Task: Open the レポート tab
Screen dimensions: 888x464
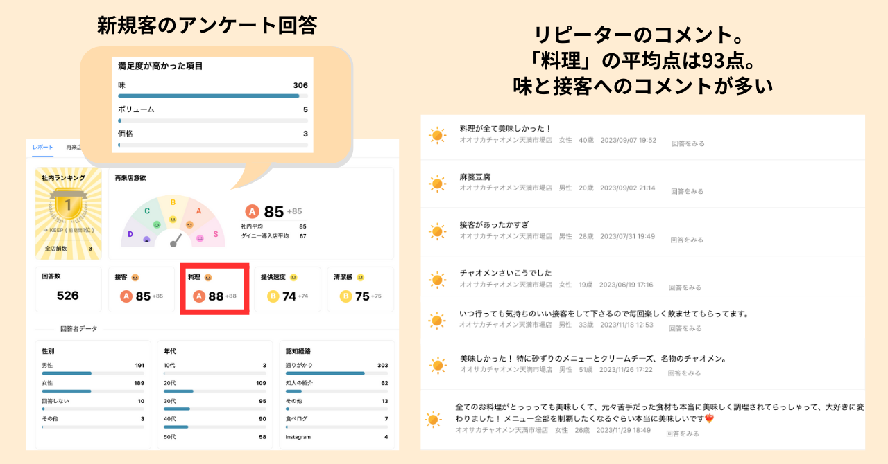Action: [x=43, y=147]
